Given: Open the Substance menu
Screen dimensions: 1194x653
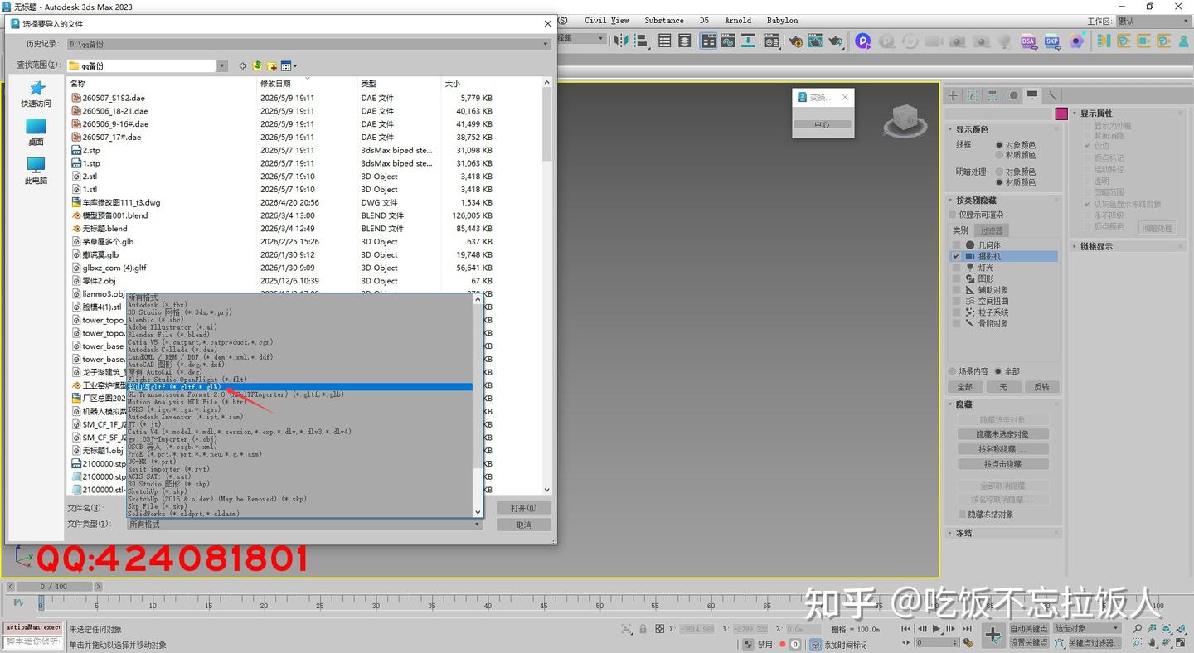Looking at the screenshot, I should coord(664,21).
